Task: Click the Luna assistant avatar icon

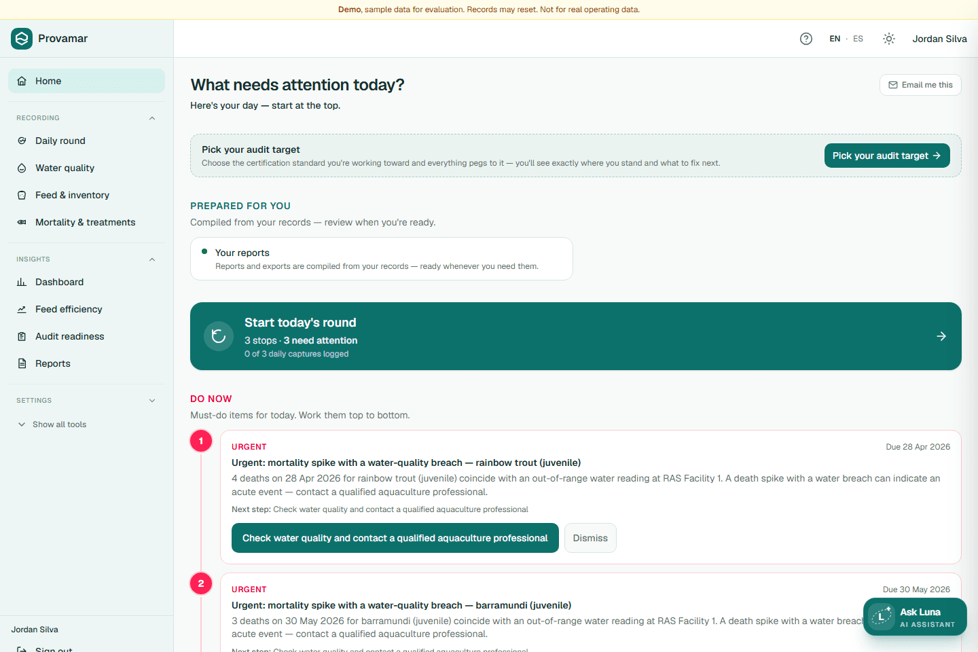Action: tap(882, 617)
